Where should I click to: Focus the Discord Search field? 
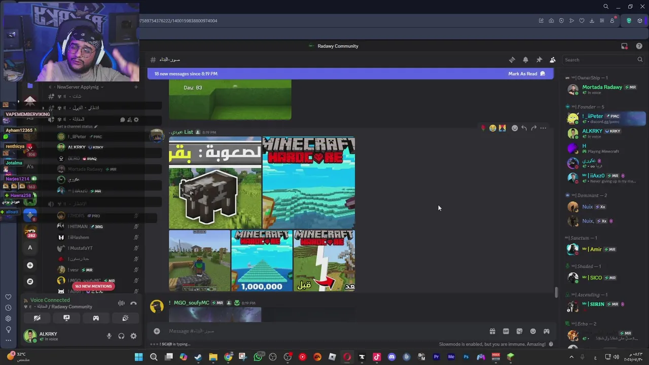click(603, 60)
